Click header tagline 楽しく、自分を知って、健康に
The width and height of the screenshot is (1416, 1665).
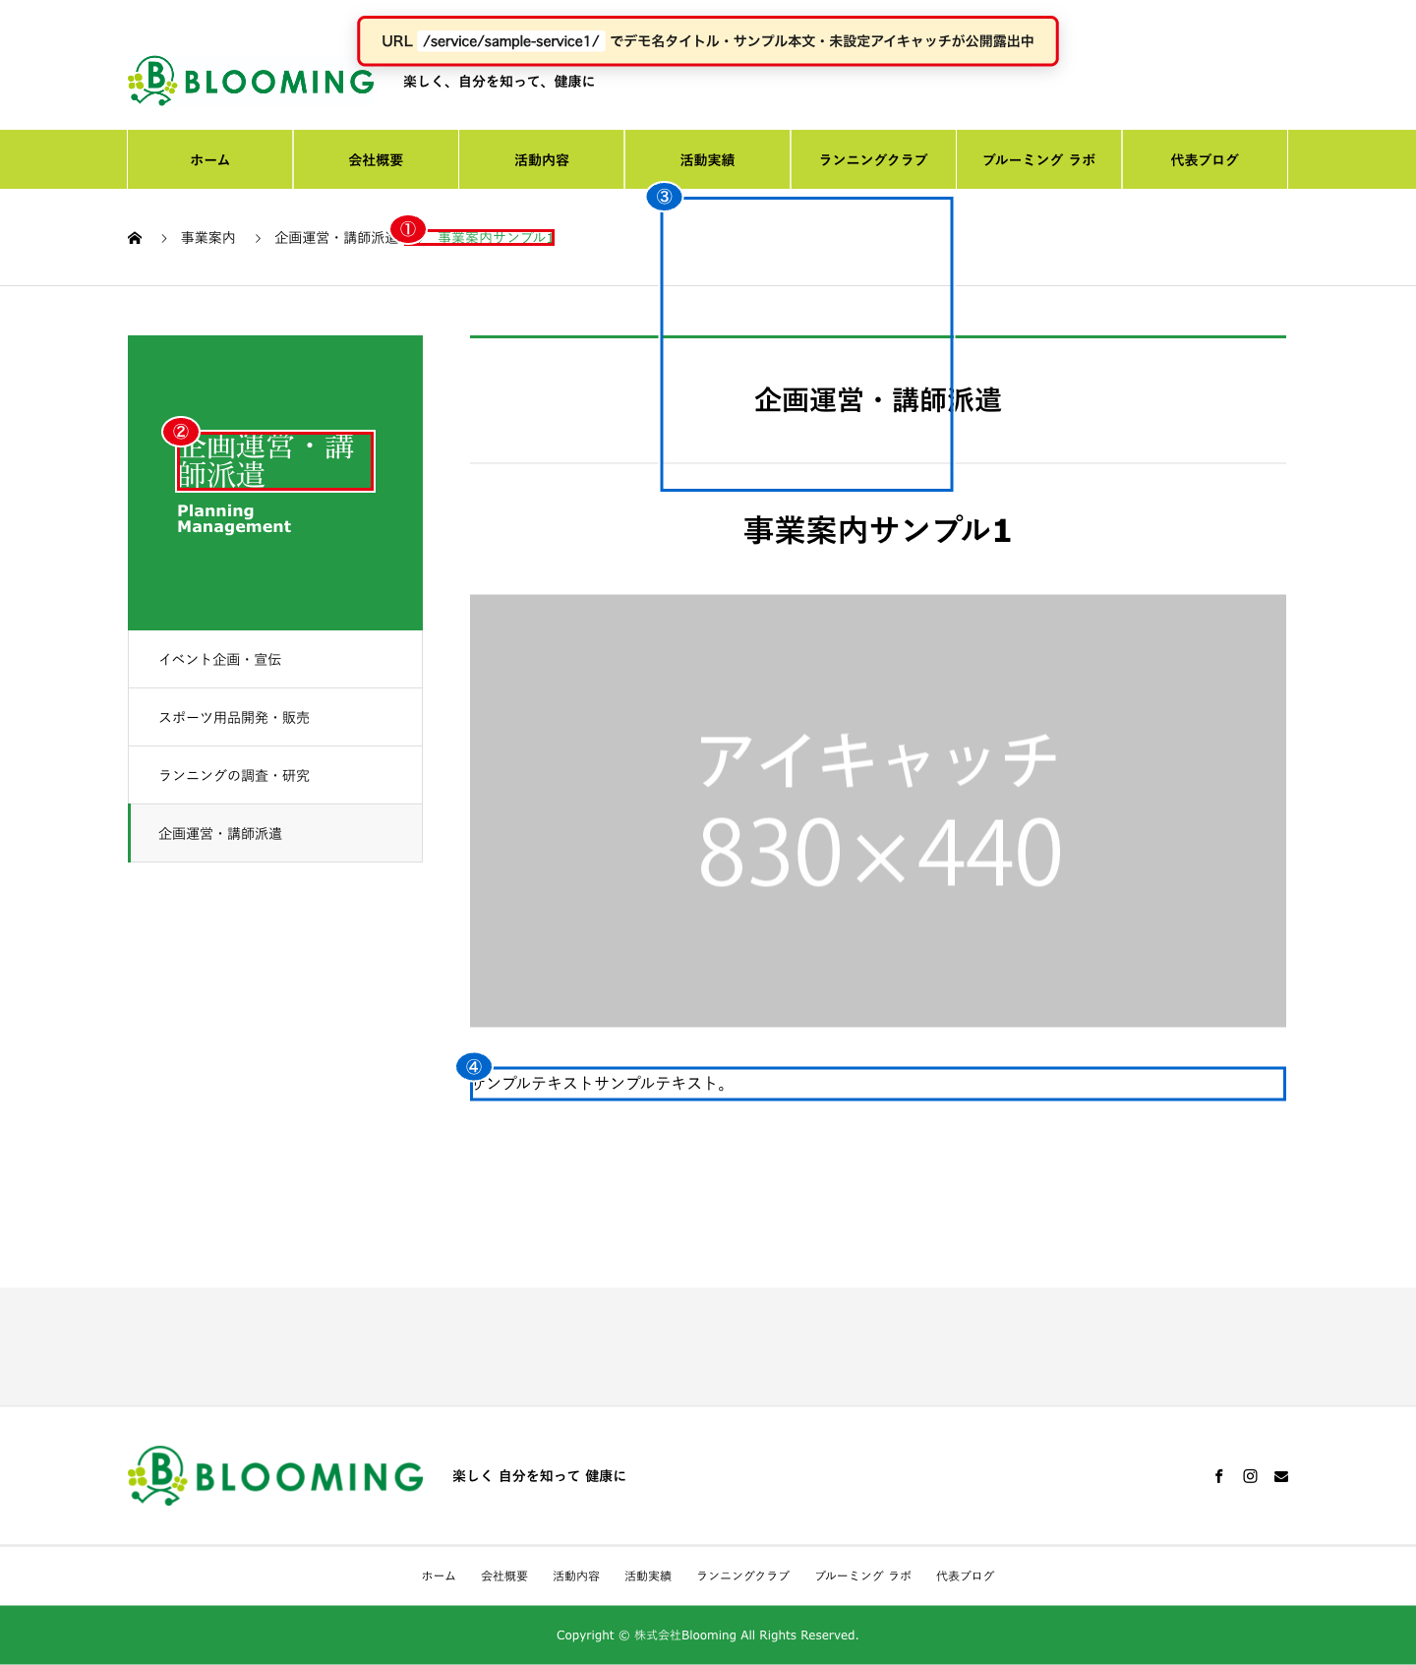(499, 82)
